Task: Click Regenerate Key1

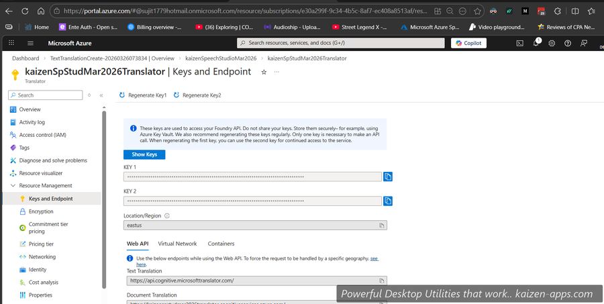Action: (143, 95)
